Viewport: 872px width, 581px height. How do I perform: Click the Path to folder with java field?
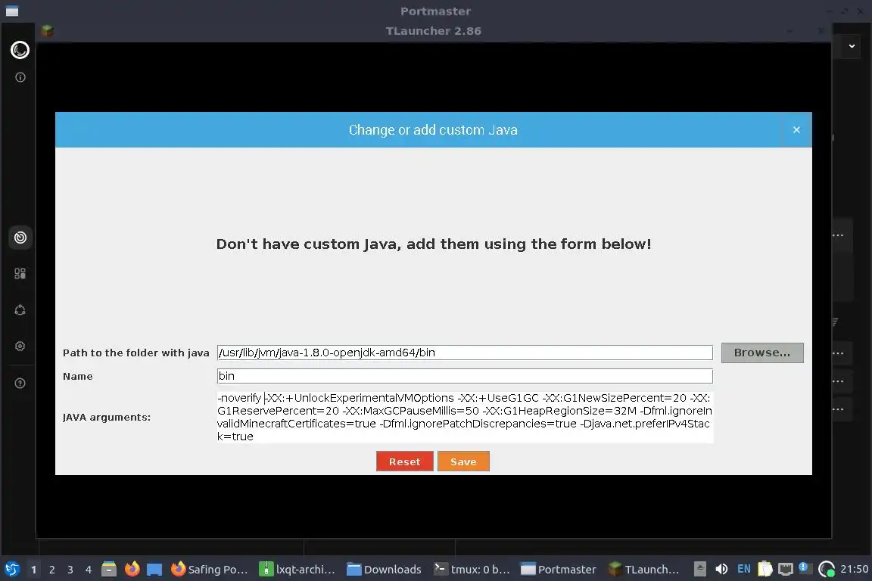[465, 353]
